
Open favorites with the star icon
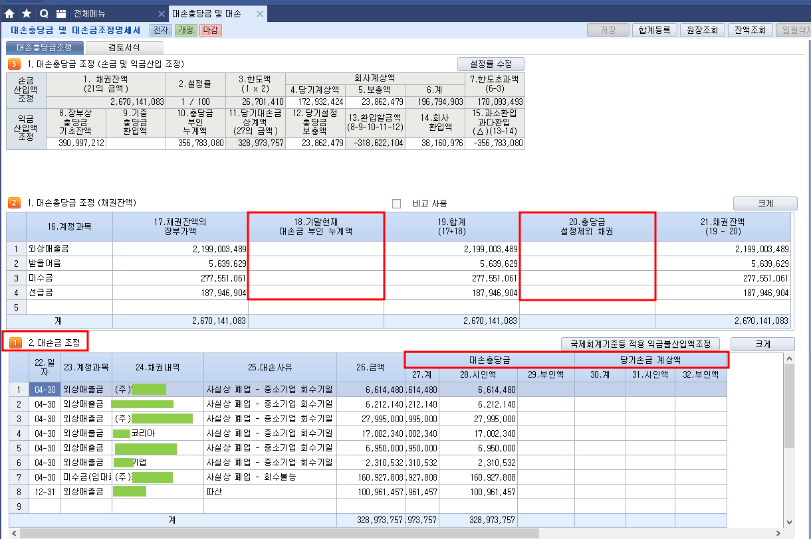coord(27,13)
